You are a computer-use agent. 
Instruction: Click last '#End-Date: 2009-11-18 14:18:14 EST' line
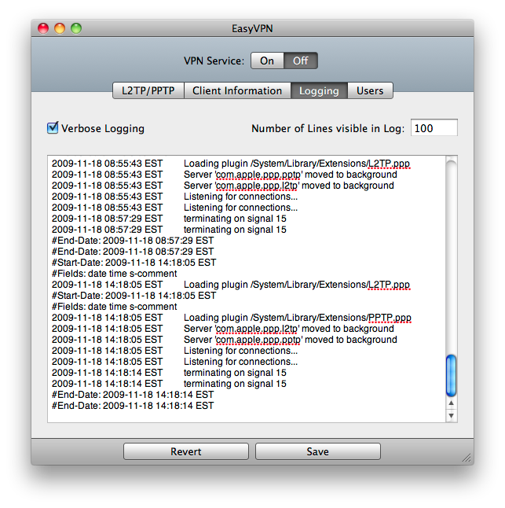click(133, 406)
